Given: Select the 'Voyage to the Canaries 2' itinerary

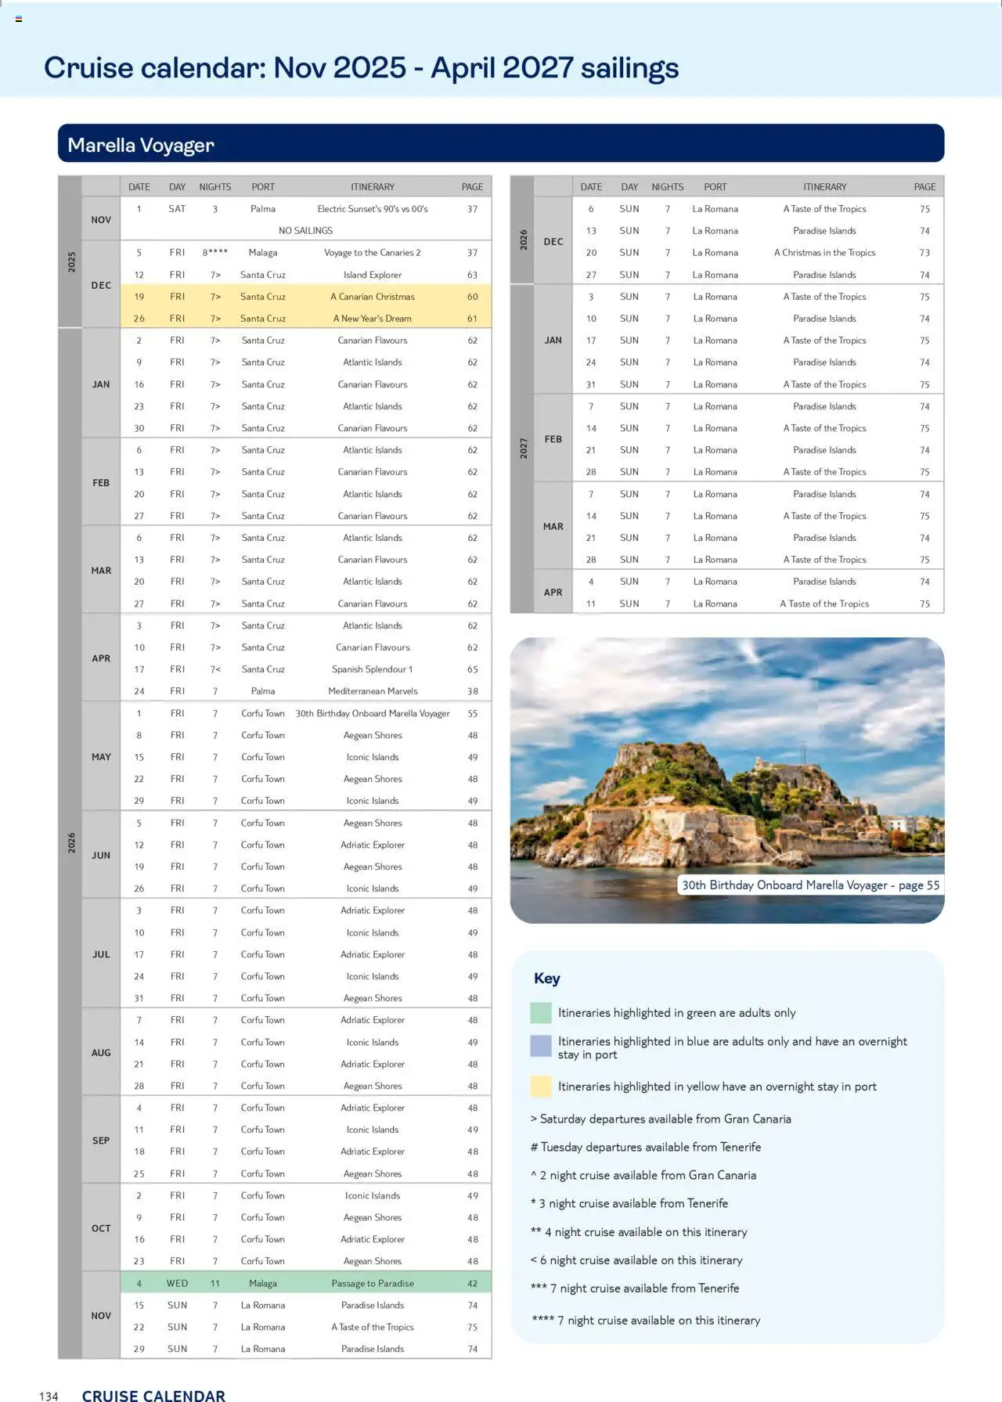Looking at the screenshot, I should (373, 253).
